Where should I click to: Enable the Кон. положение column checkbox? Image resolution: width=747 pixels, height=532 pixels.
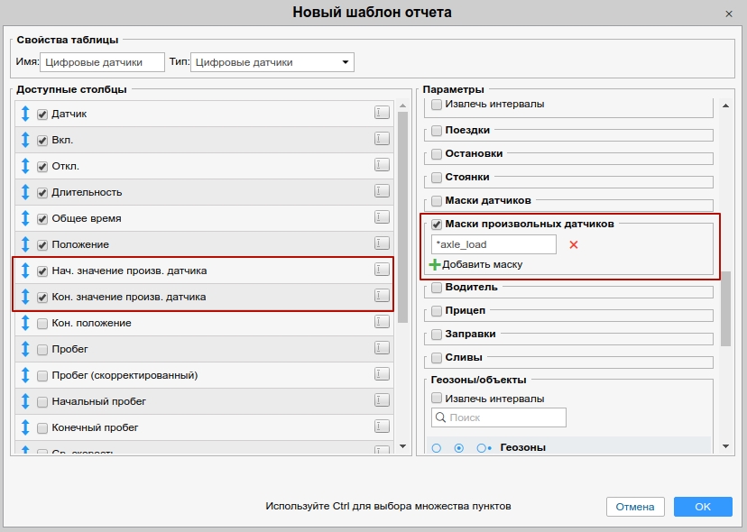[x=42, y=323]
